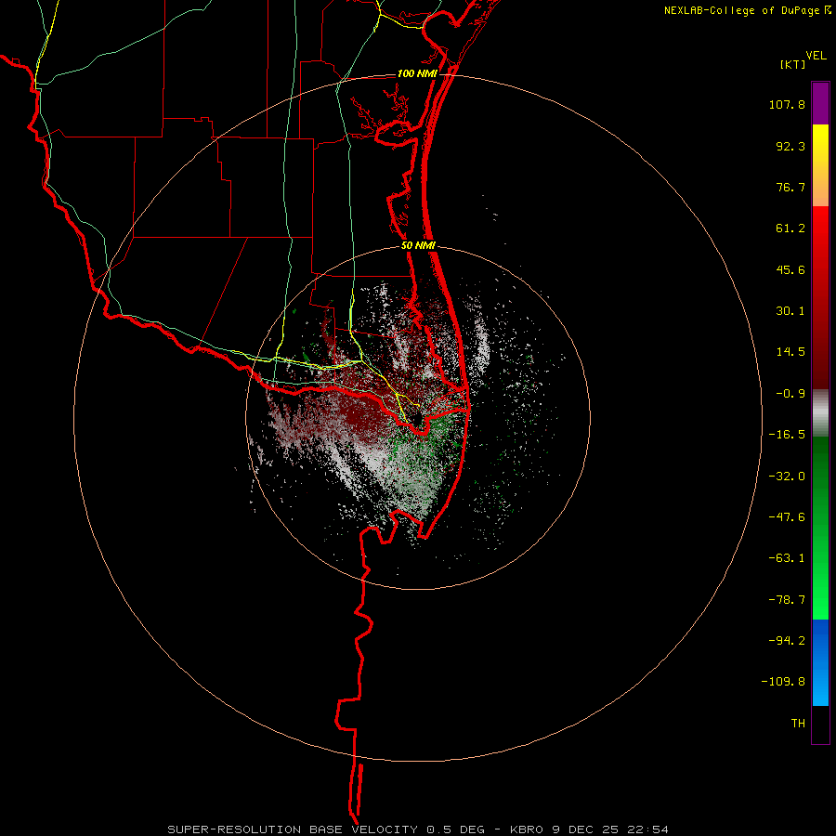Click the 76.7 velocity scale value
Viewport: 836px width, 836px height.
pyautogui.click(x=790, y=187)
